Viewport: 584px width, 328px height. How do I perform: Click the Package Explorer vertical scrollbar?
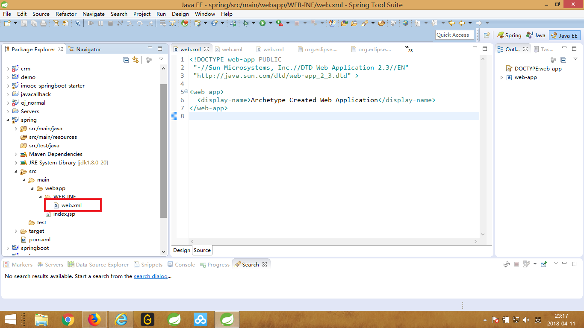click(x=164, y=151)
